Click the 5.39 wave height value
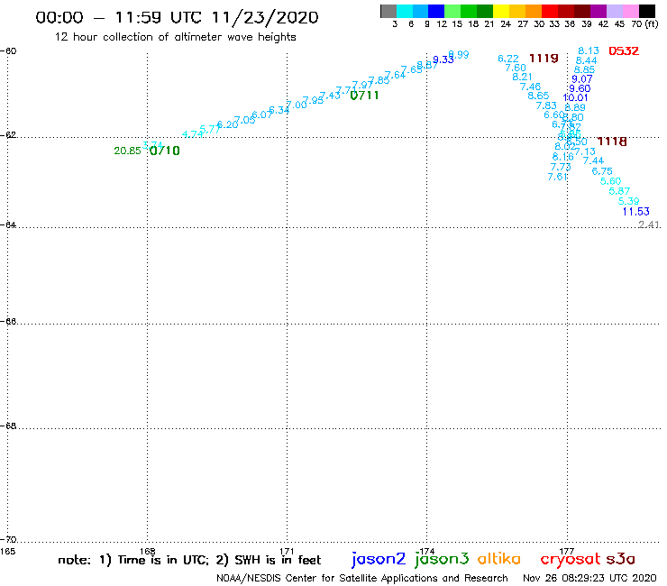The height and width of the screenshot is (586, 667). point(629,201)
